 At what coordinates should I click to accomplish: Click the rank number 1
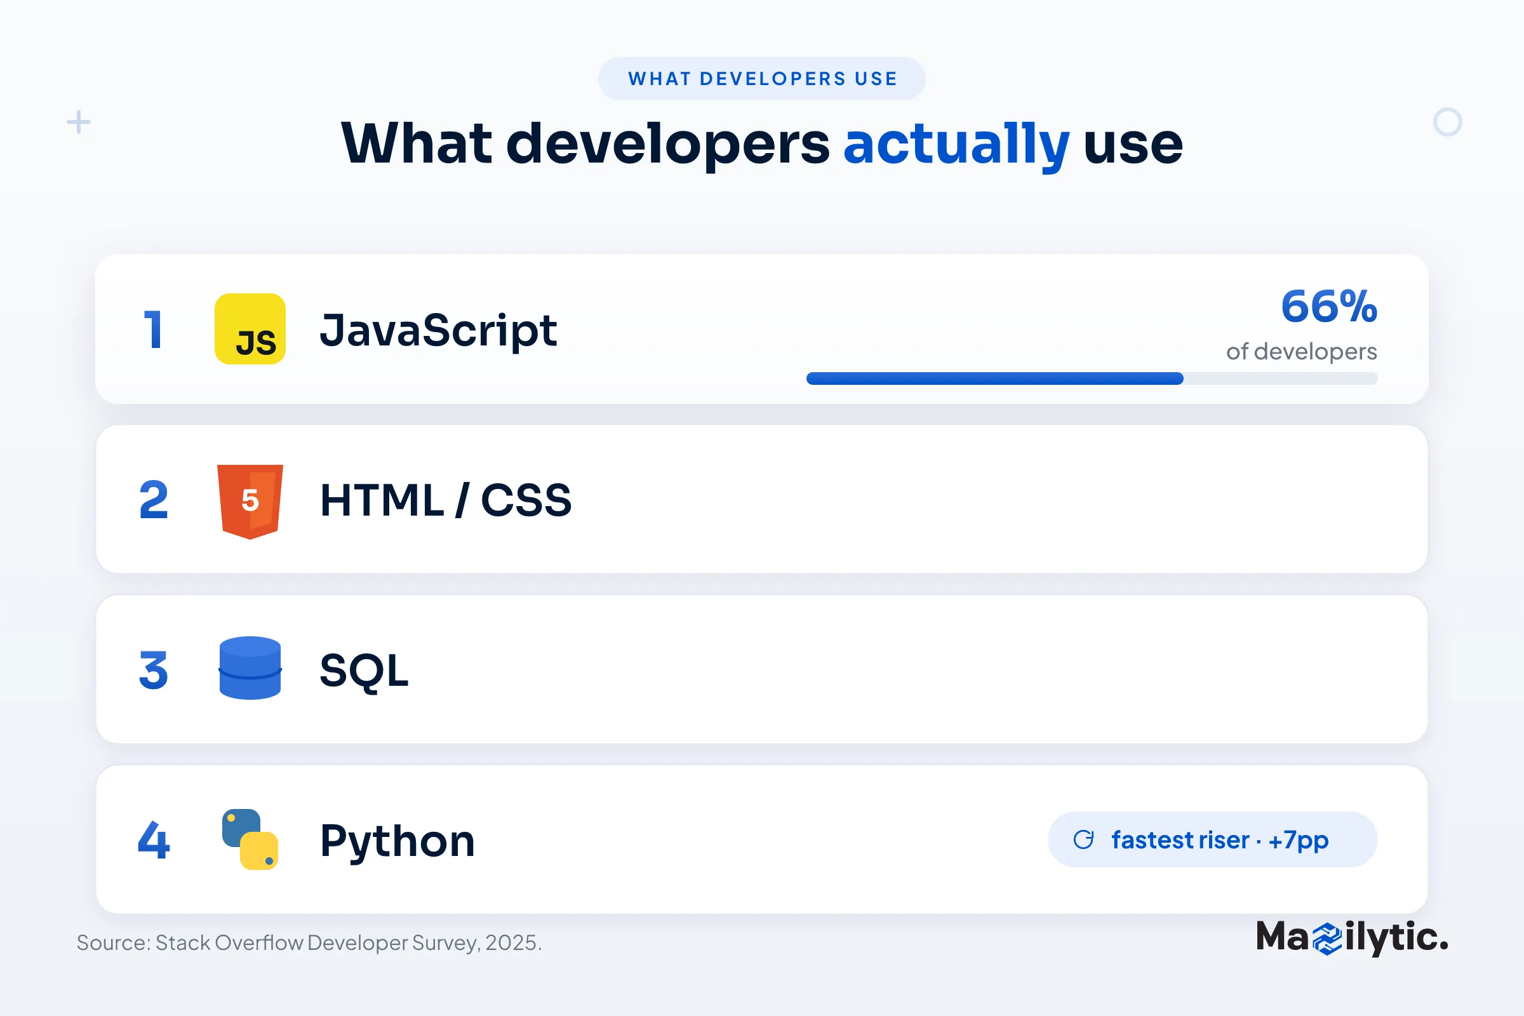153,330
